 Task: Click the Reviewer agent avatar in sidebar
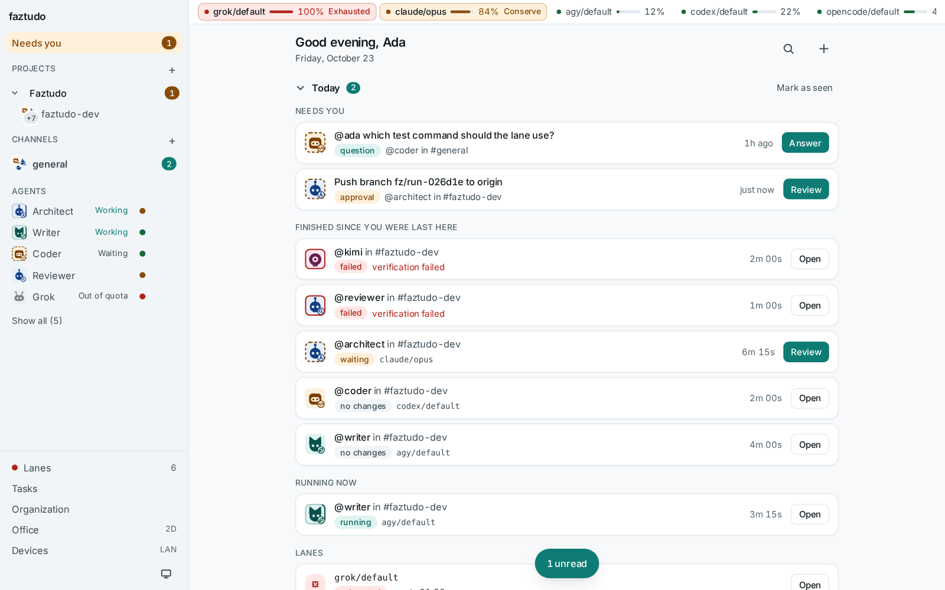(19, 276)
